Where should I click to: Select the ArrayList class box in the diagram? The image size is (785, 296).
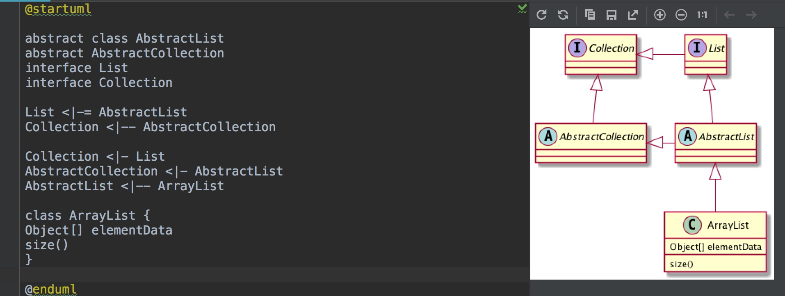pyautogui.click(x=716, y=225)
